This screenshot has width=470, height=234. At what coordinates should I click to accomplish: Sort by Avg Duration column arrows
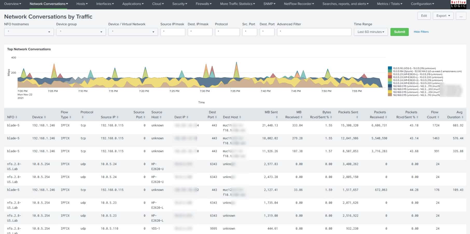462,117
